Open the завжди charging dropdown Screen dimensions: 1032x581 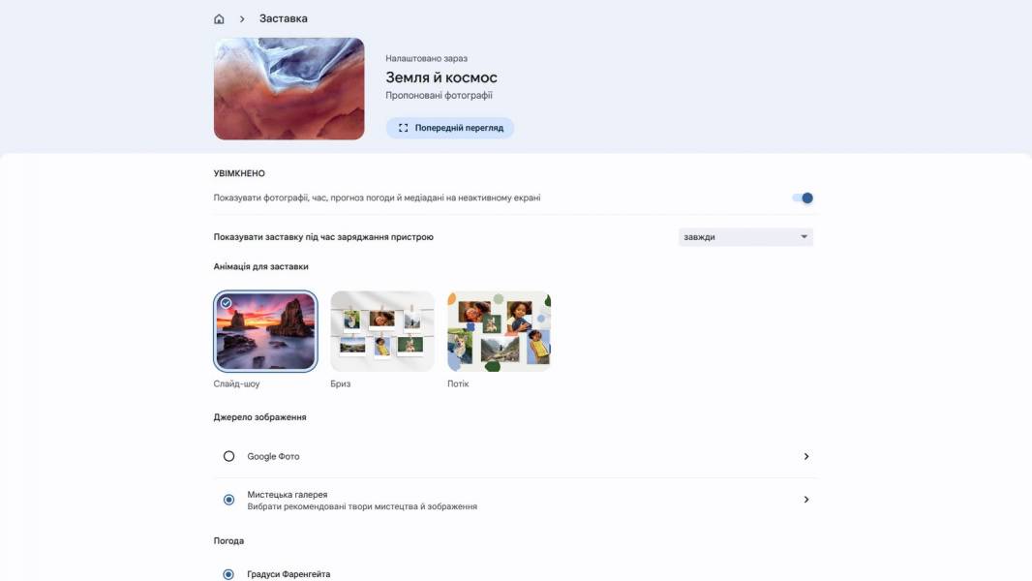[x=745, y=237]
